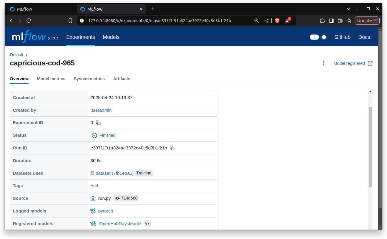Image resolution: width=387 pixels, height=239 pixels.
Task: Click the Update browser button
Action: click(x=367, y=21)
